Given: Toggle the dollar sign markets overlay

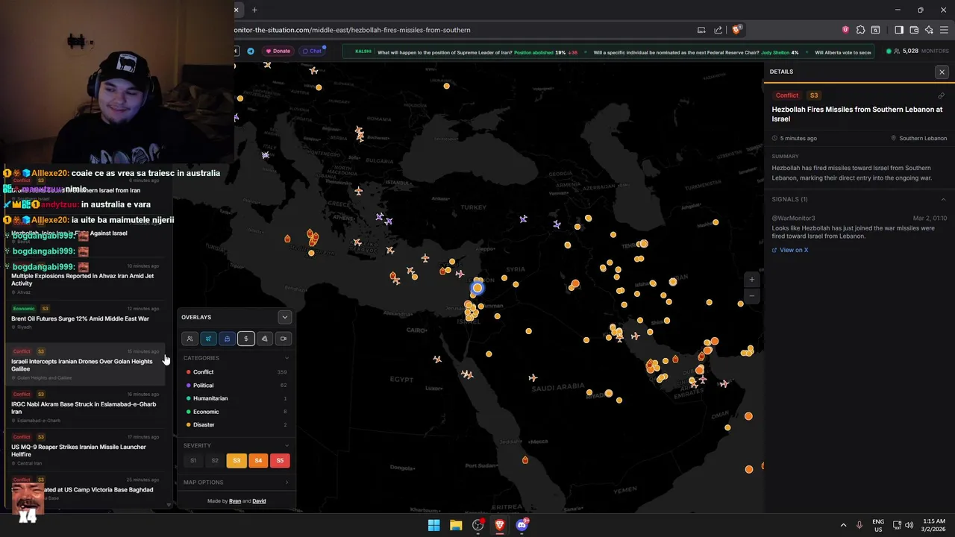Looking at the screenshot, I should click(x=245, y=339).
